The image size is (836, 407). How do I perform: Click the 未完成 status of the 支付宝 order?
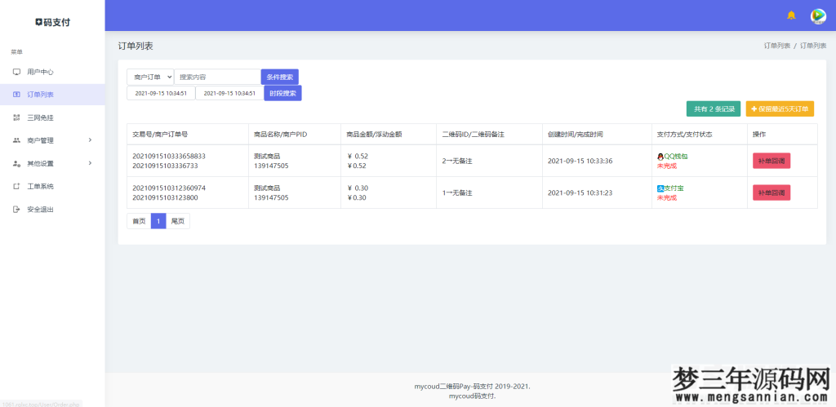[x=666, y=197]
